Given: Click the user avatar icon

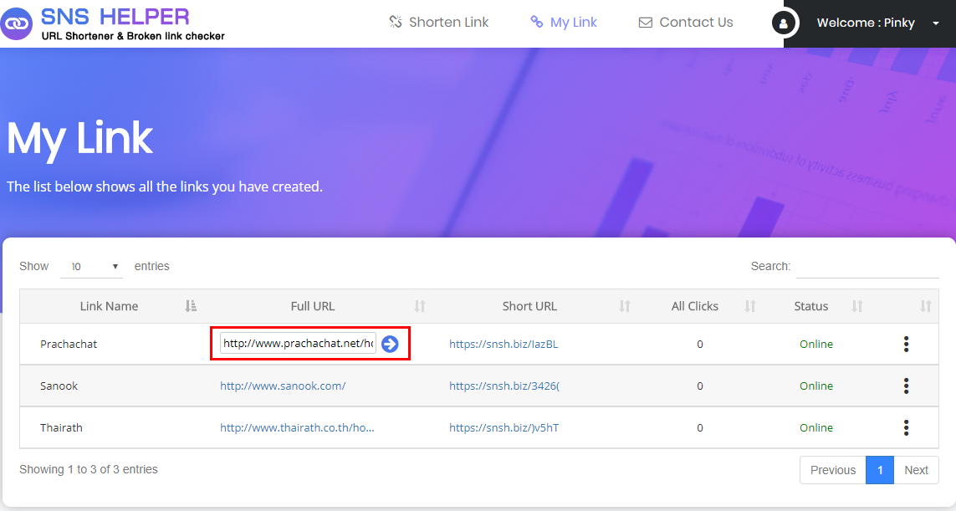Looking at the screenshot, I should point(783,23).
